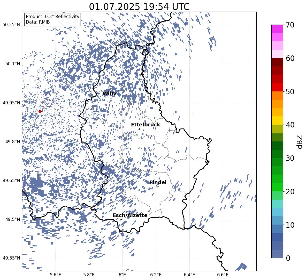Click the Esch/Alzette station cross marker
The width and height of the screenshot is (306, 280).
point(121,220)
